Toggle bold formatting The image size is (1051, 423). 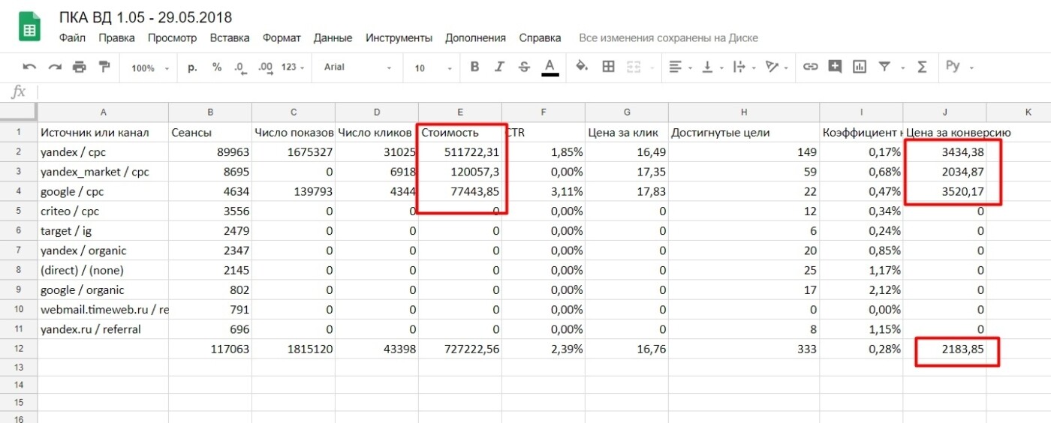[x=474, y=67]
